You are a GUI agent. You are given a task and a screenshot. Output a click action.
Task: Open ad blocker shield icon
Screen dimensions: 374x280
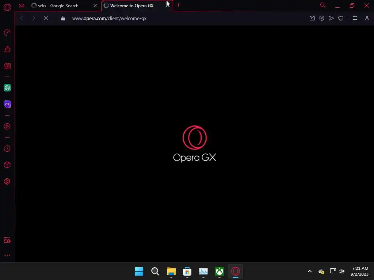322,18
